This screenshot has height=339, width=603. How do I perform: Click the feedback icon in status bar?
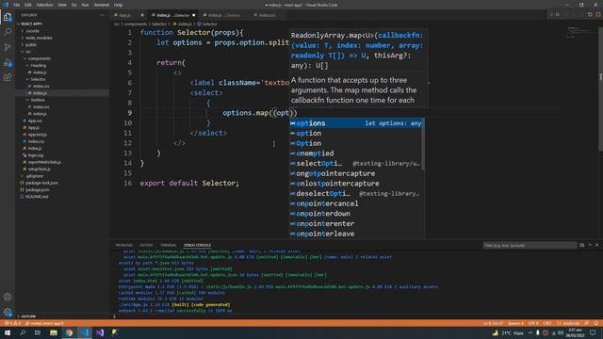coord(586,323)
